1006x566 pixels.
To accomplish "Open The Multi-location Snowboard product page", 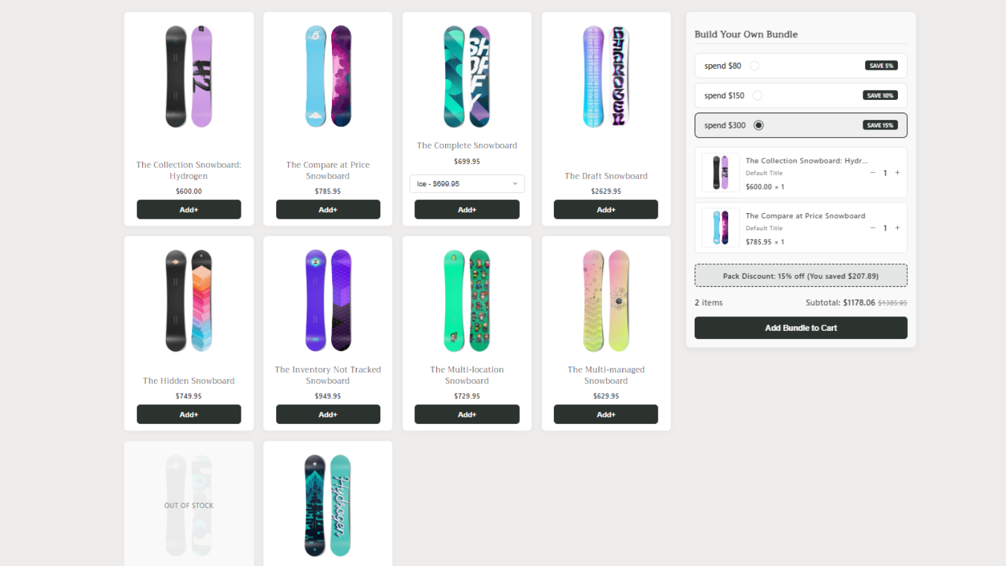I will (x=467, y=375).
